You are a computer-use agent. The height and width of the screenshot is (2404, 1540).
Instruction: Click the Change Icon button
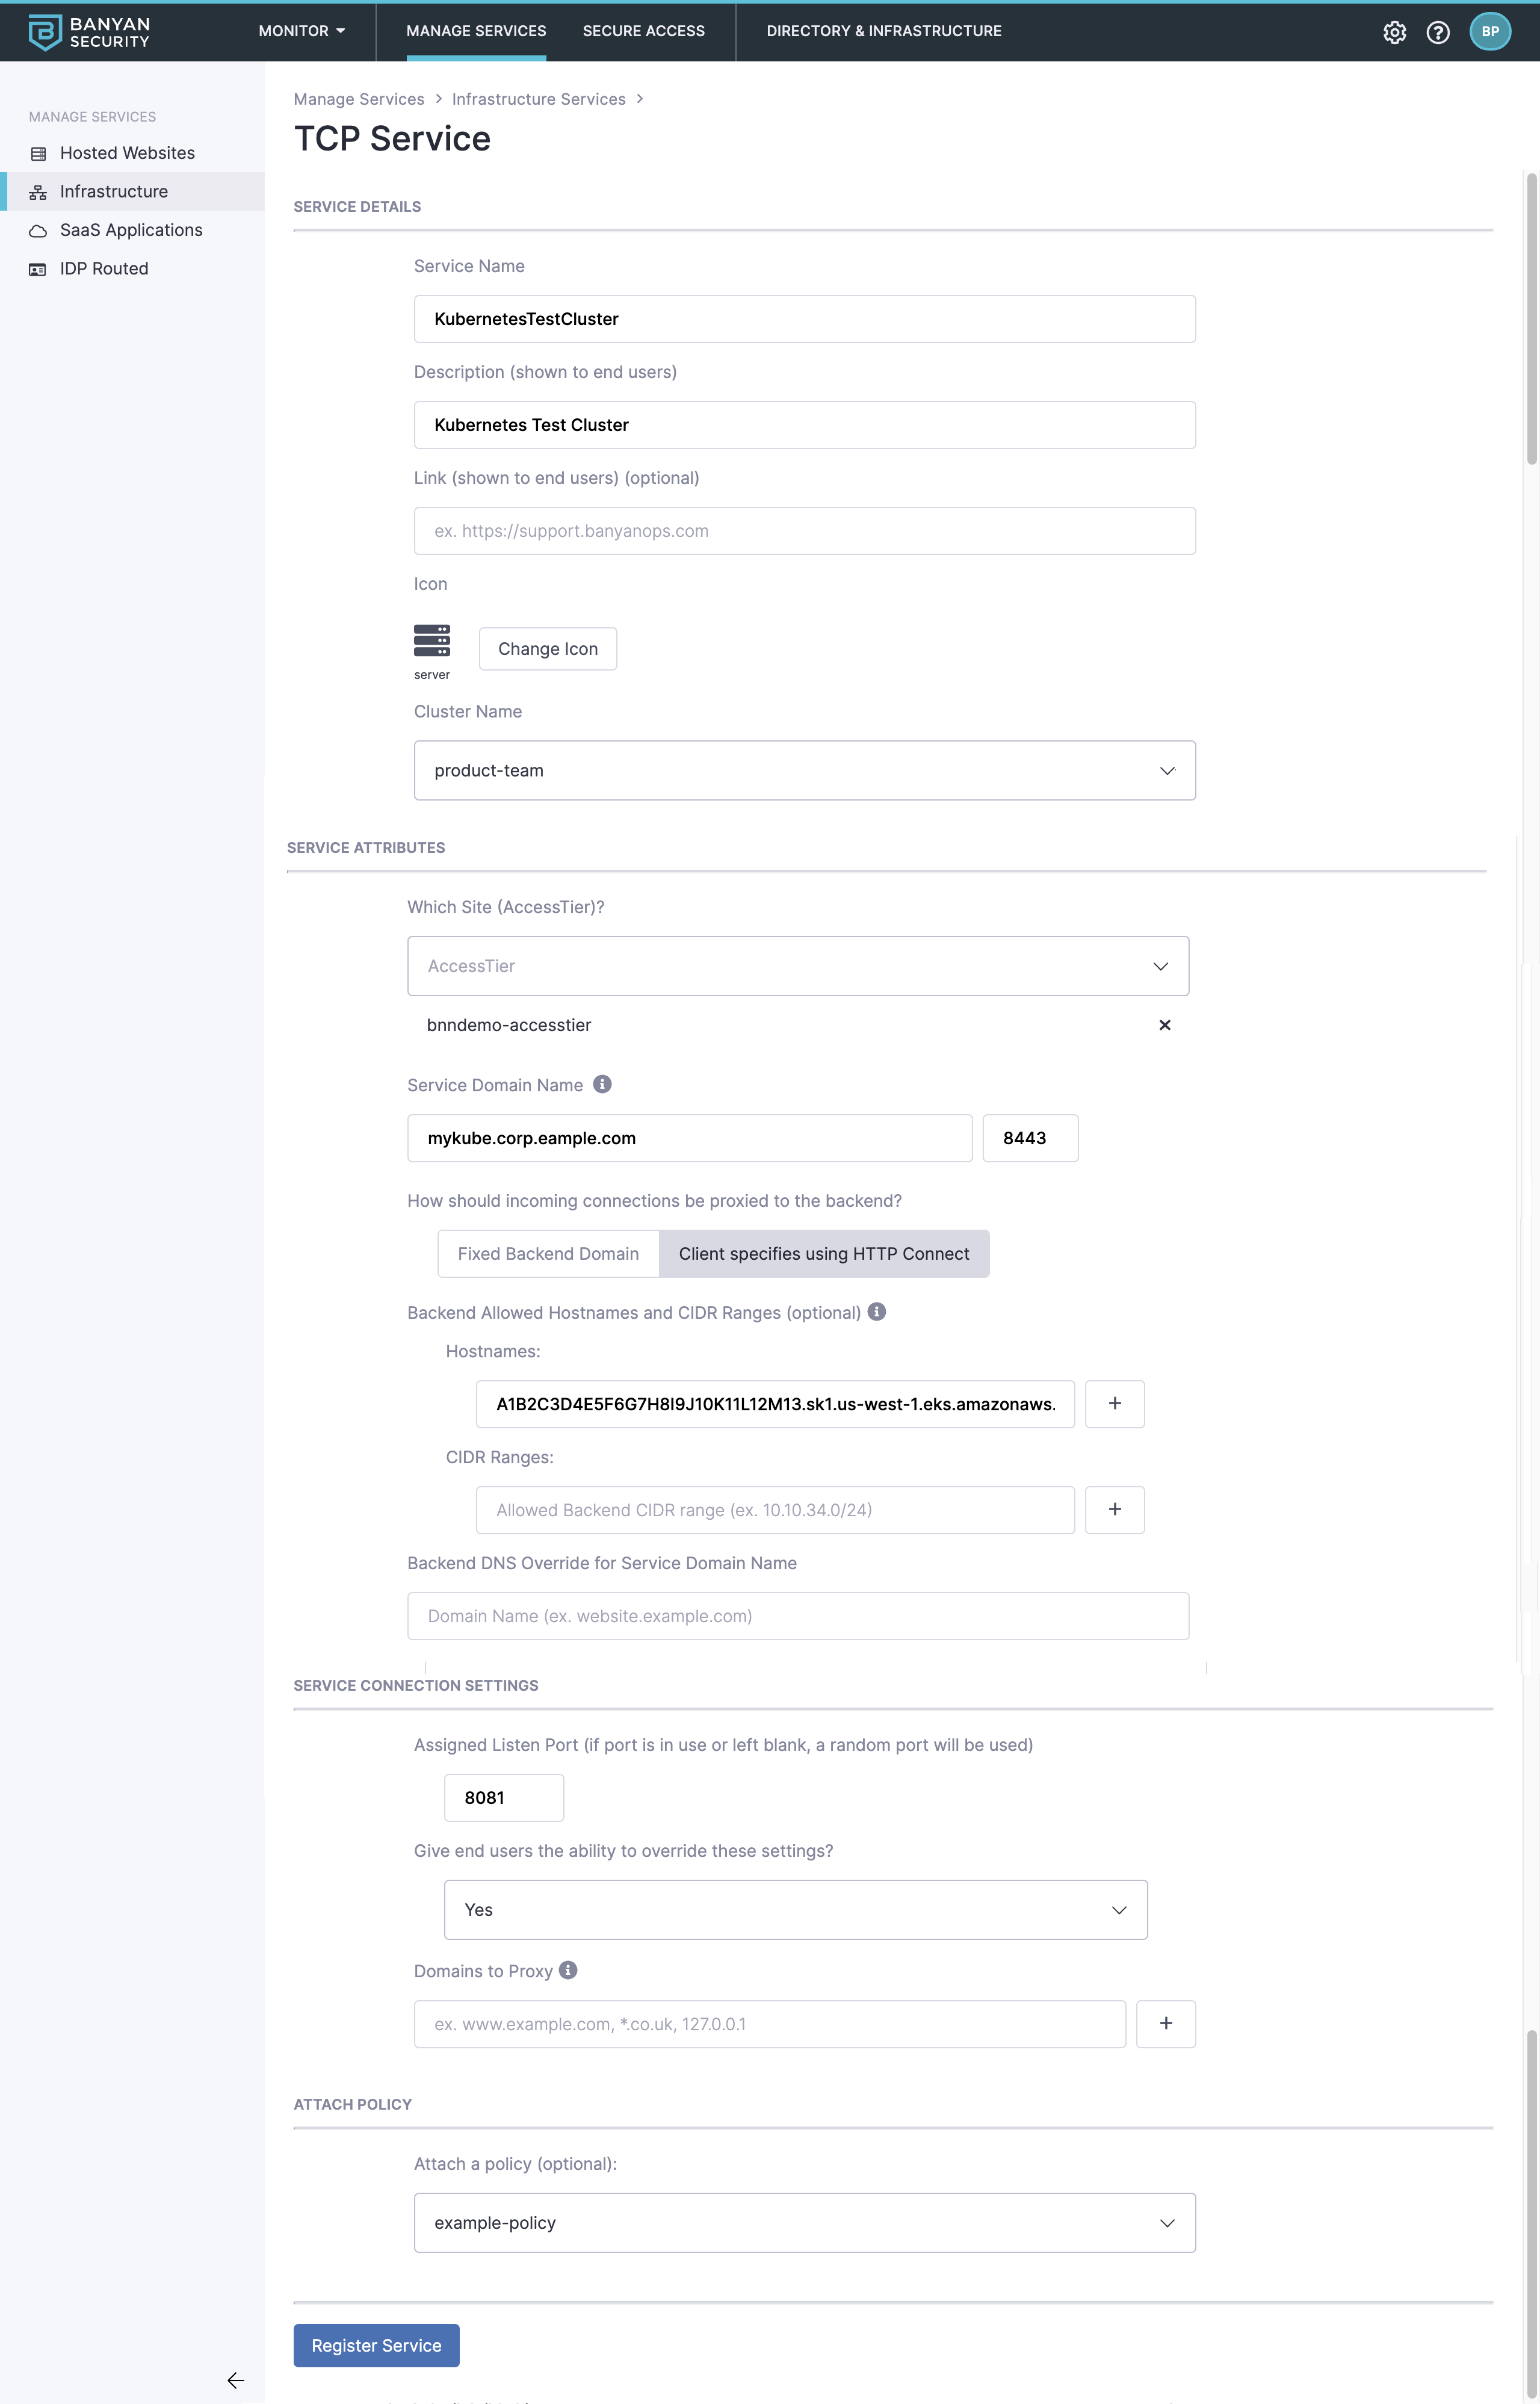[x=548, y=649]
